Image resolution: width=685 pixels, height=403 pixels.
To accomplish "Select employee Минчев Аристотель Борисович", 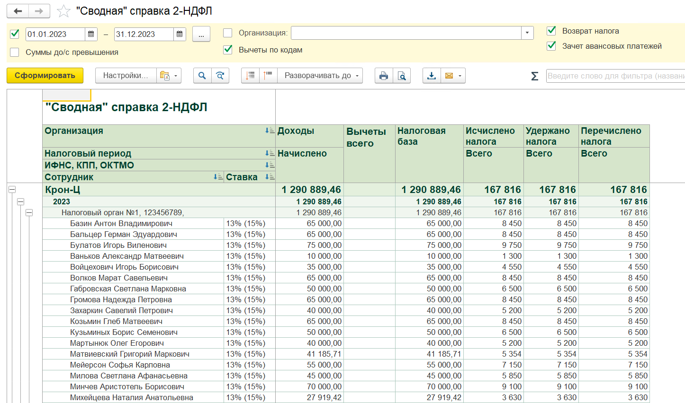I will click(127, 386).
